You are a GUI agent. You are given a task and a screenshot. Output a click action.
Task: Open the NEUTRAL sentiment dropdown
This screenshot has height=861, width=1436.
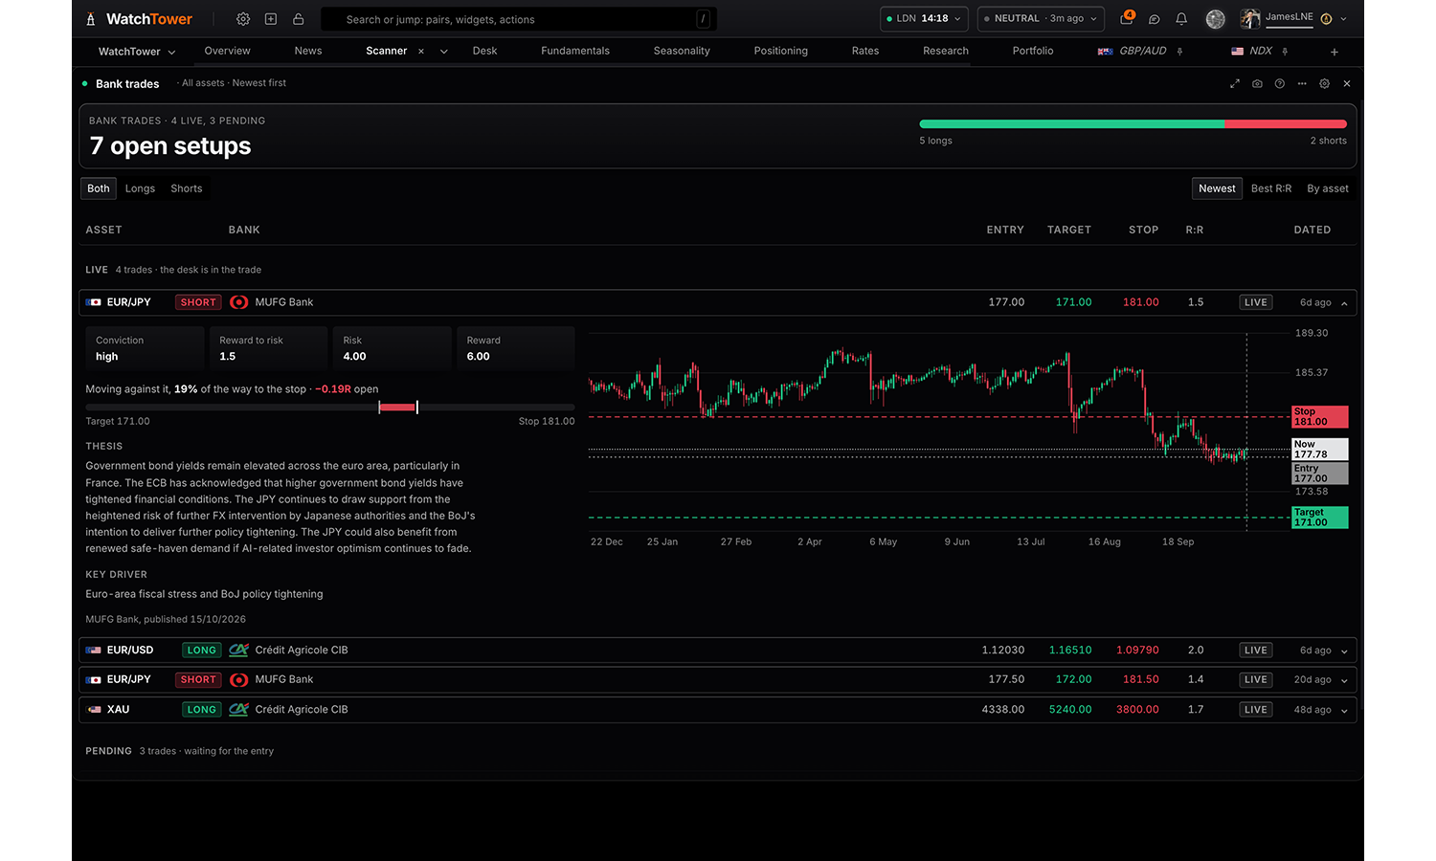point(1041,19)
